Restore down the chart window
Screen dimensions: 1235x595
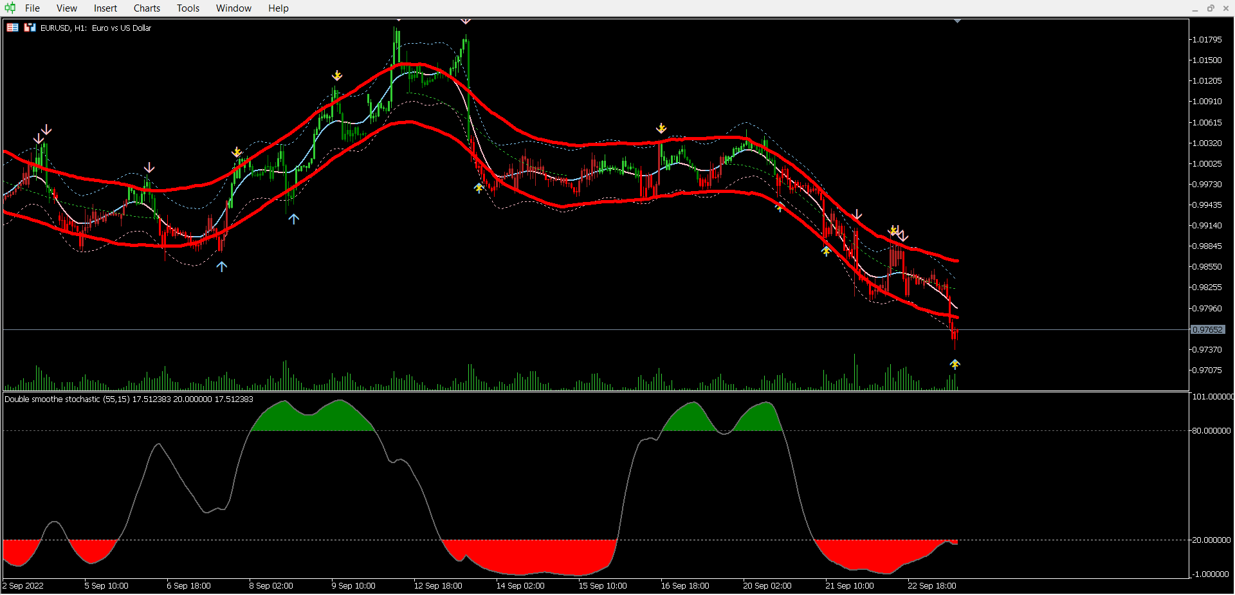point(1211,8)
